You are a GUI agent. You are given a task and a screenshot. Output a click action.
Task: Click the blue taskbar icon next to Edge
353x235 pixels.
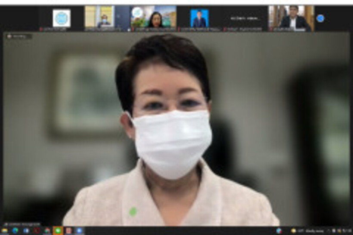coord(26,231)
